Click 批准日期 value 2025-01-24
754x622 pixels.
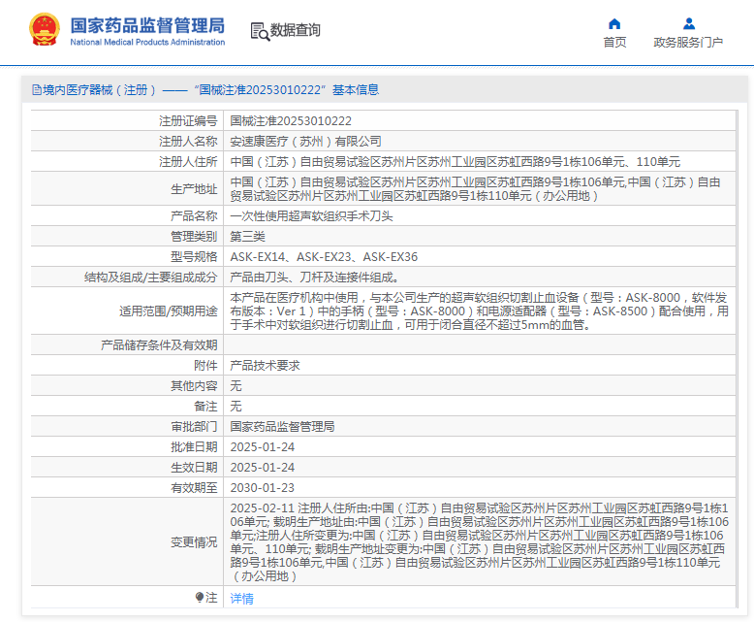[262, 446]
